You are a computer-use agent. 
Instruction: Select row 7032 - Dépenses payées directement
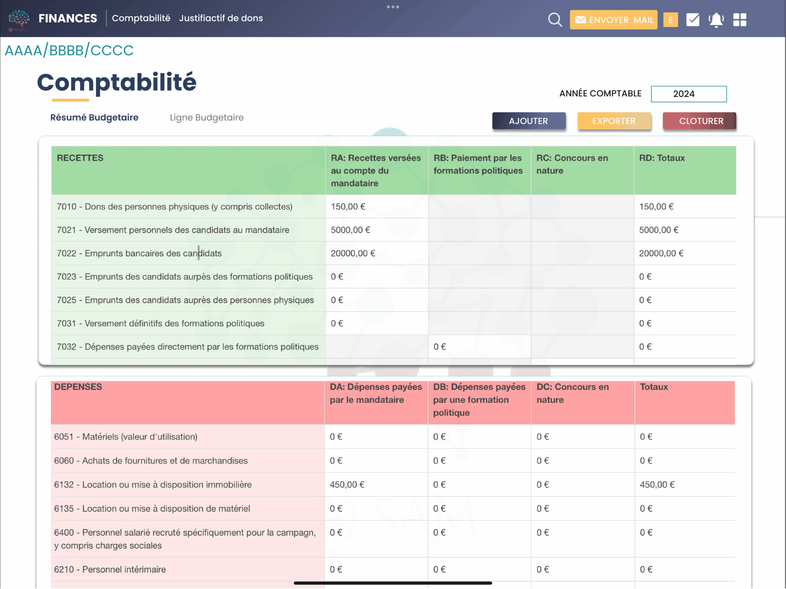[x=394, y=347]
